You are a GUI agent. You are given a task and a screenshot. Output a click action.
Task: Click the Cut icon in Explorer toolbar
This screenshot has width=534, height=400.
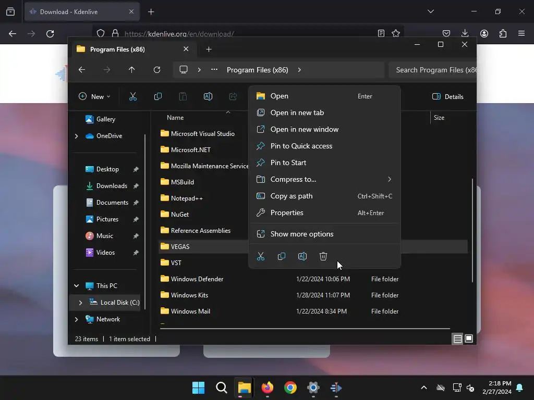(x=133, y=96)
